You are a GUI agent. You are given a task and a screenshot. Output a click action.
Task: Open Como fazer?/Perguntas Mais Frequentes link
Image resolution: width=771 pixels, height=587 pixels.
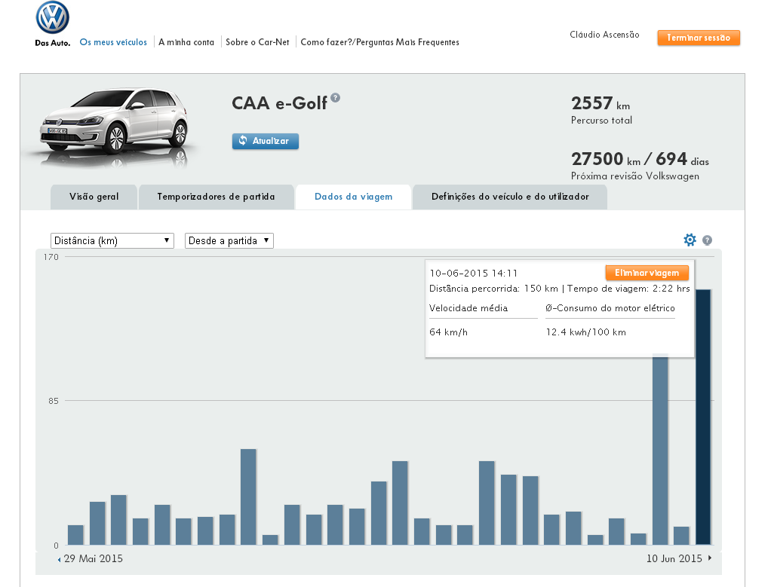point(379,42)
